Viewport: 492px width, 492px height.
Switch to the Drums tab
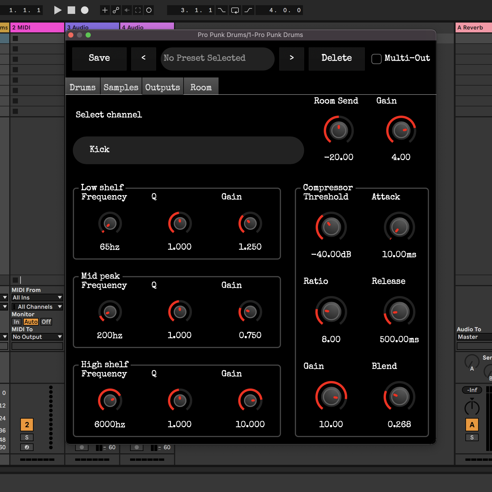(83, 87)
